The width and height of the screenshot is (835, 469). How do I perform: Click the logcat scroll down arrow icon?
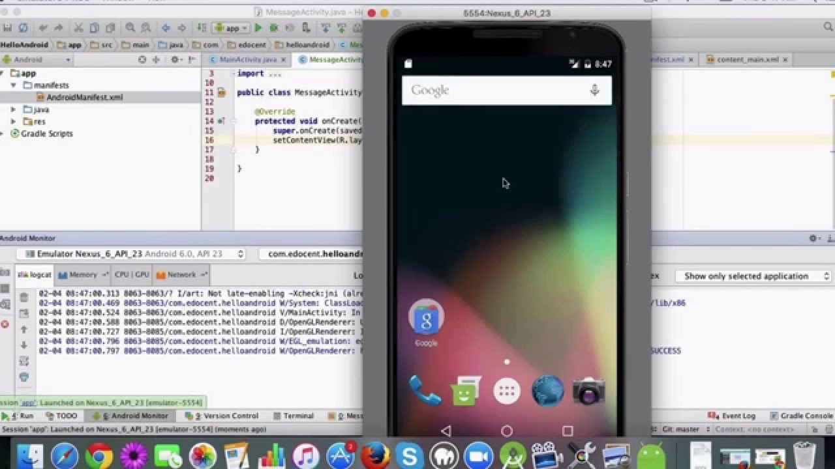[24, 345]
